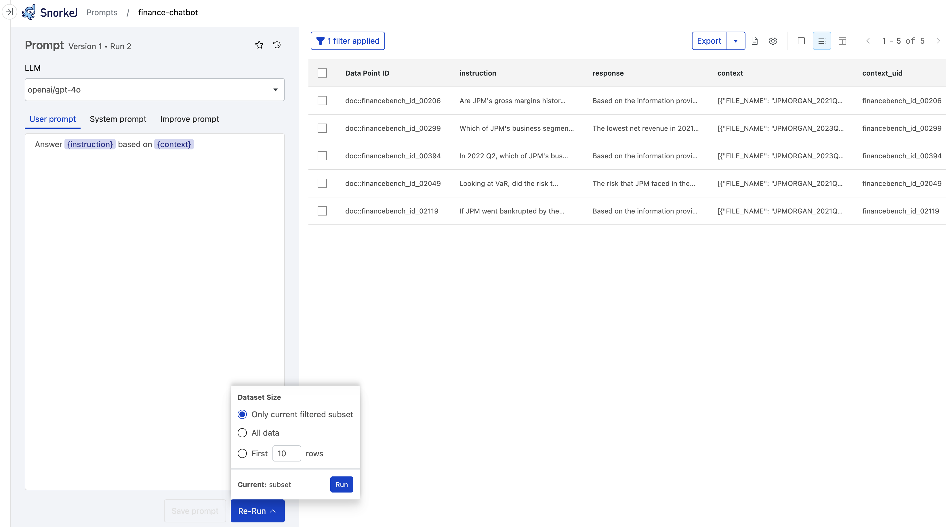Go to previous page arrow
The height and width of the screenshot is (527, 946).
coord(868,41)
